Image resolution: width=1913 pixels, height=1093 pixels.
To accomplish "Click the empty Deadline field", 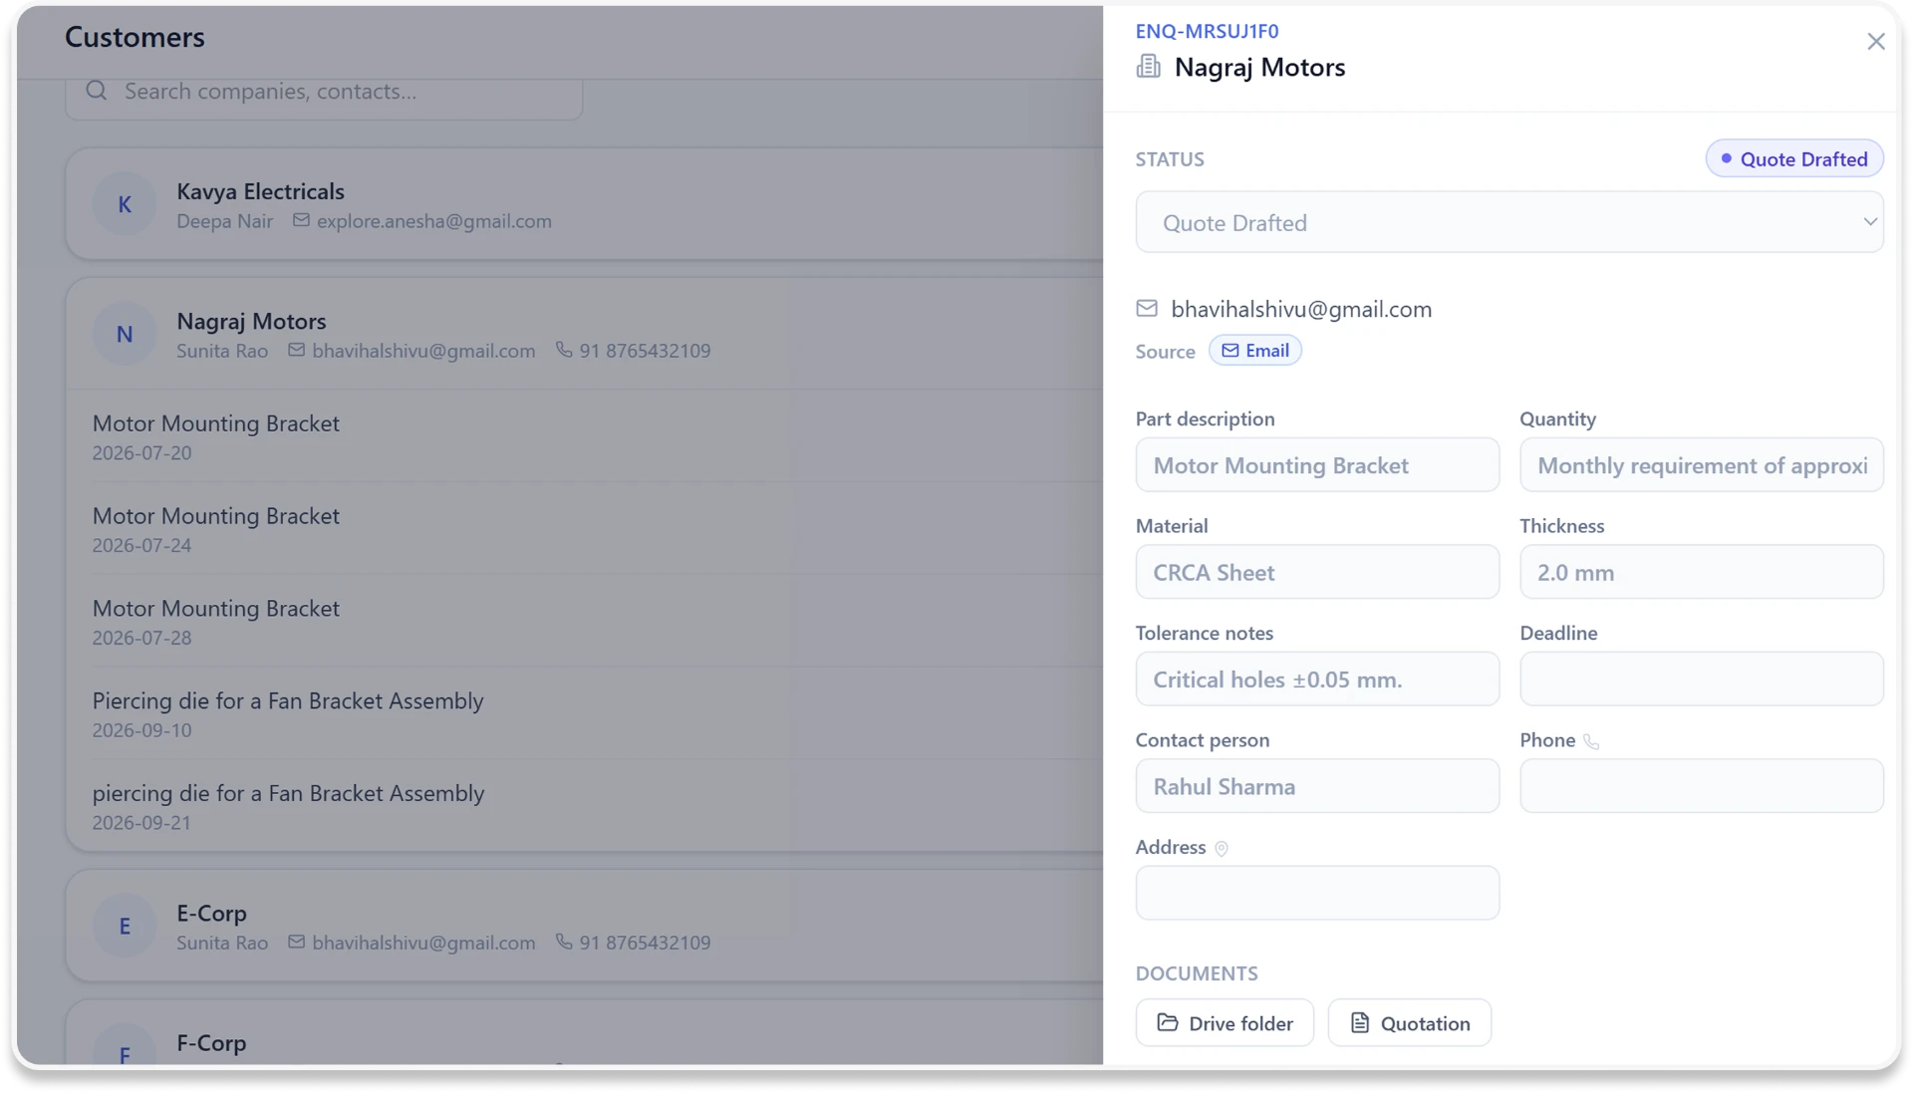I will point(1702,680).
